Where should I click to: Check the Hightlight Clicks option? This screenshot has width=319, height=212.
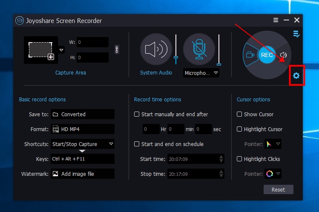pos(239,159)
